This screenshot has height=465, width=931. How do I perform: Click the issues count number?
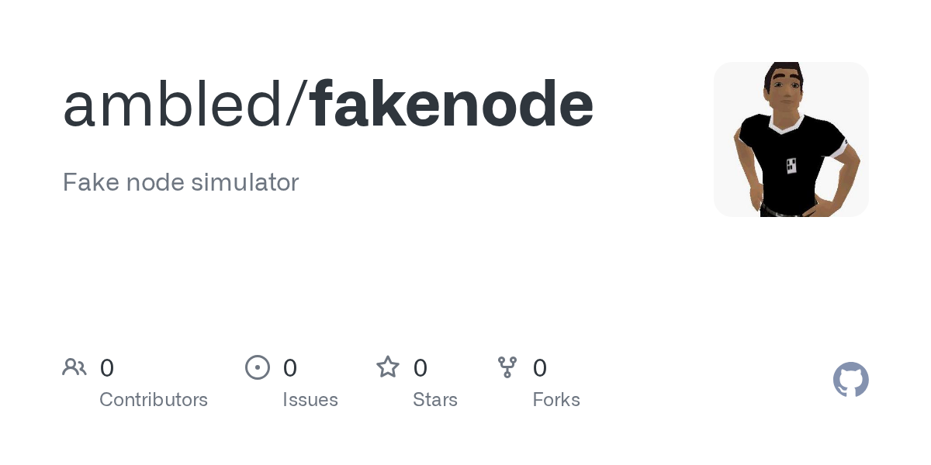(x=290, y=368)
